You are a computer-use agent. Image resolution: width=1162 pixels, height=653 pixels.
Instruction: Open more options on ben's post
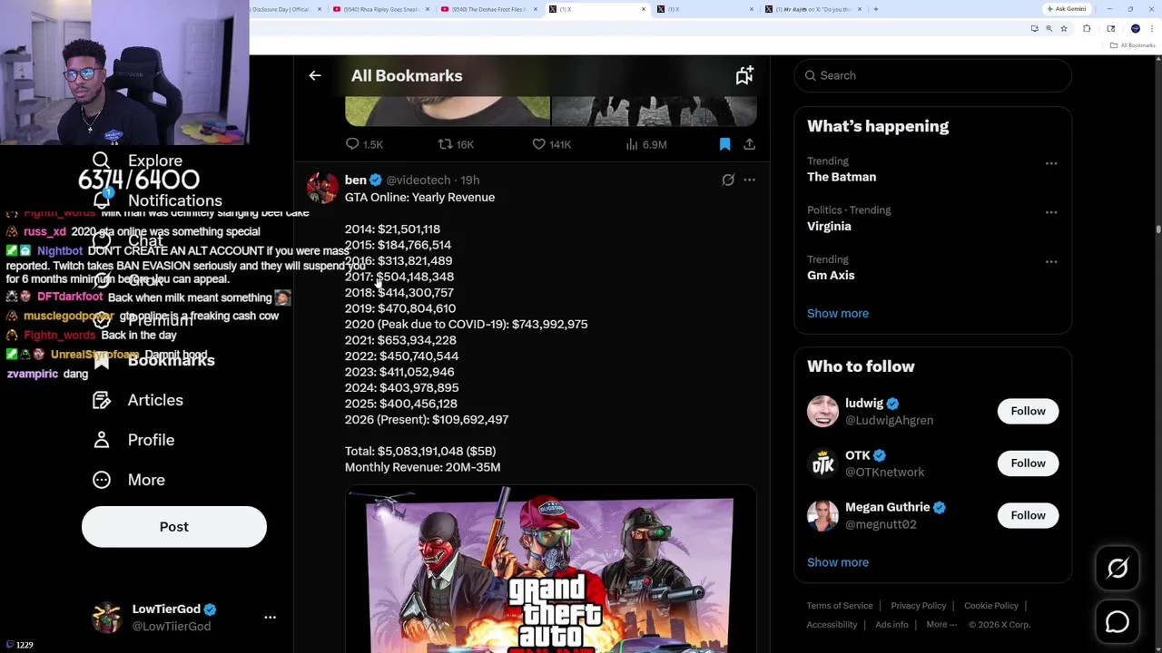[x=749, y=180]
